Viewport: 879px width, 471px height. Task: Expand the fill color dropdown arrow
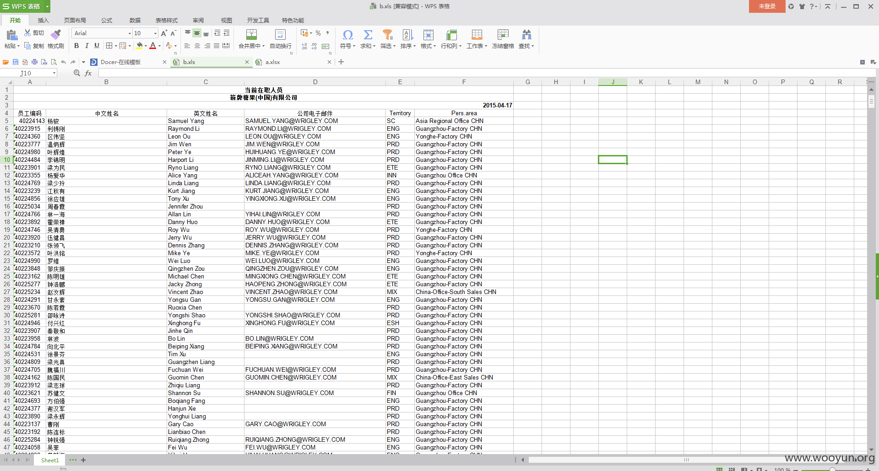coord(146,46)
